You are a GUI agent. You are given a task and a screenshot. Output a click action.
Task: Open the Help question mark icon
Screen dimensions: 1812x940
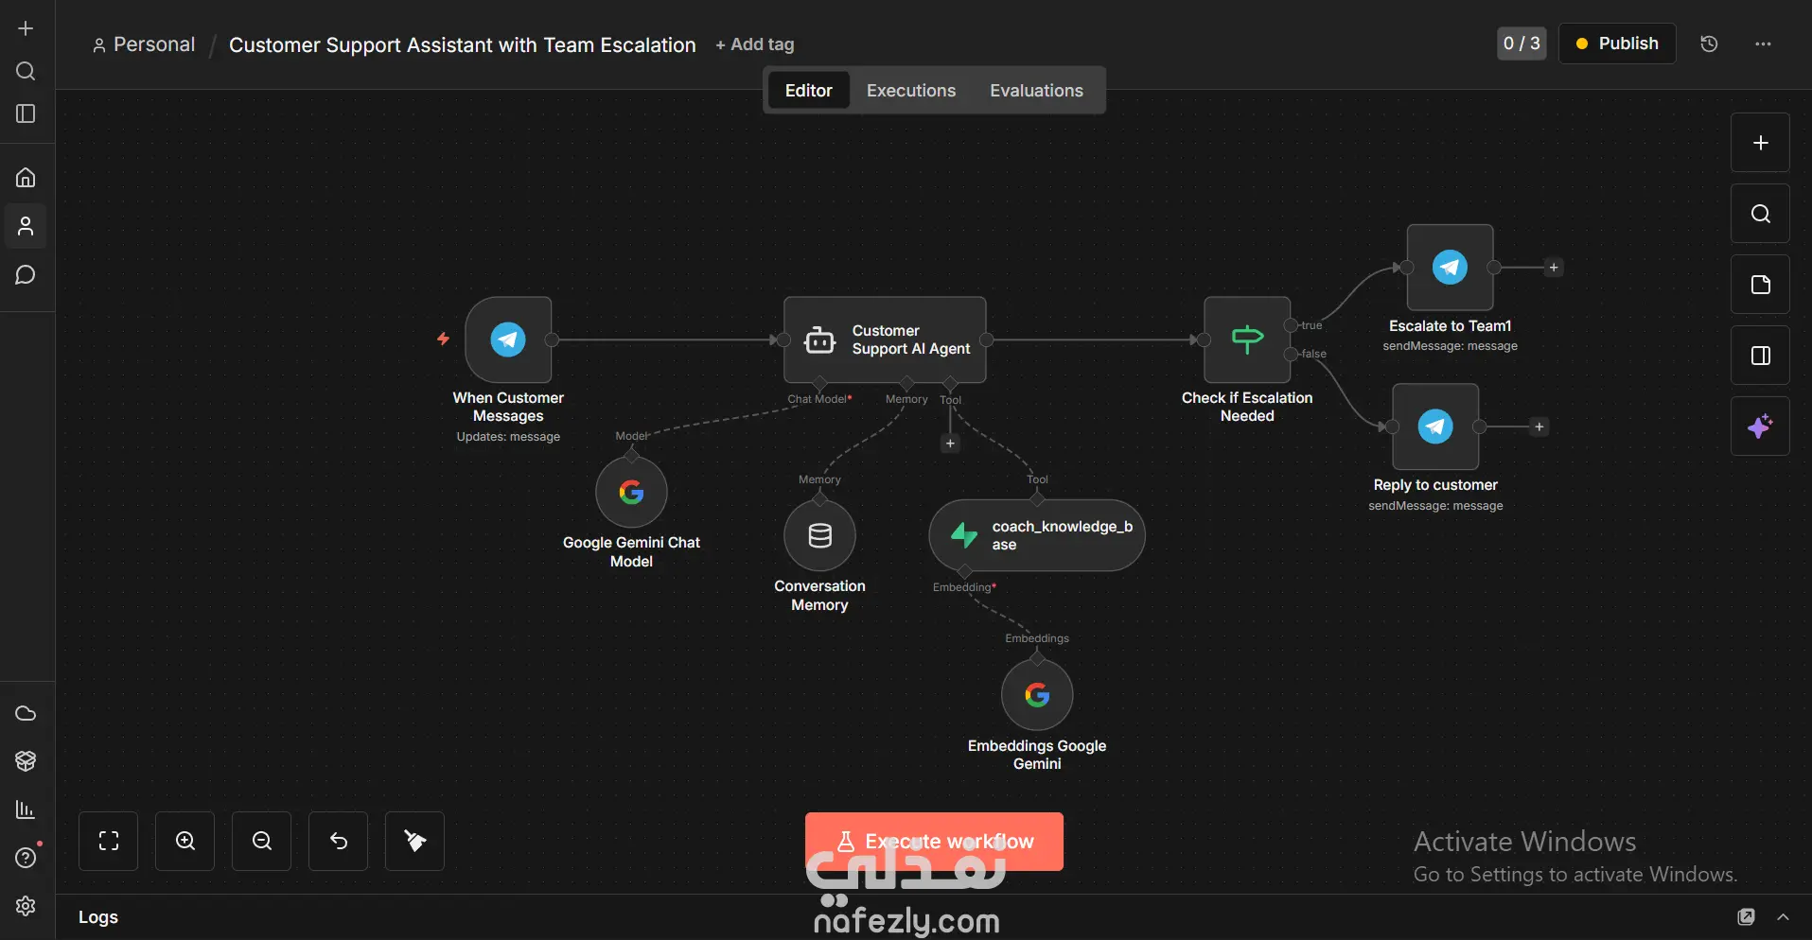click(26, 858)
